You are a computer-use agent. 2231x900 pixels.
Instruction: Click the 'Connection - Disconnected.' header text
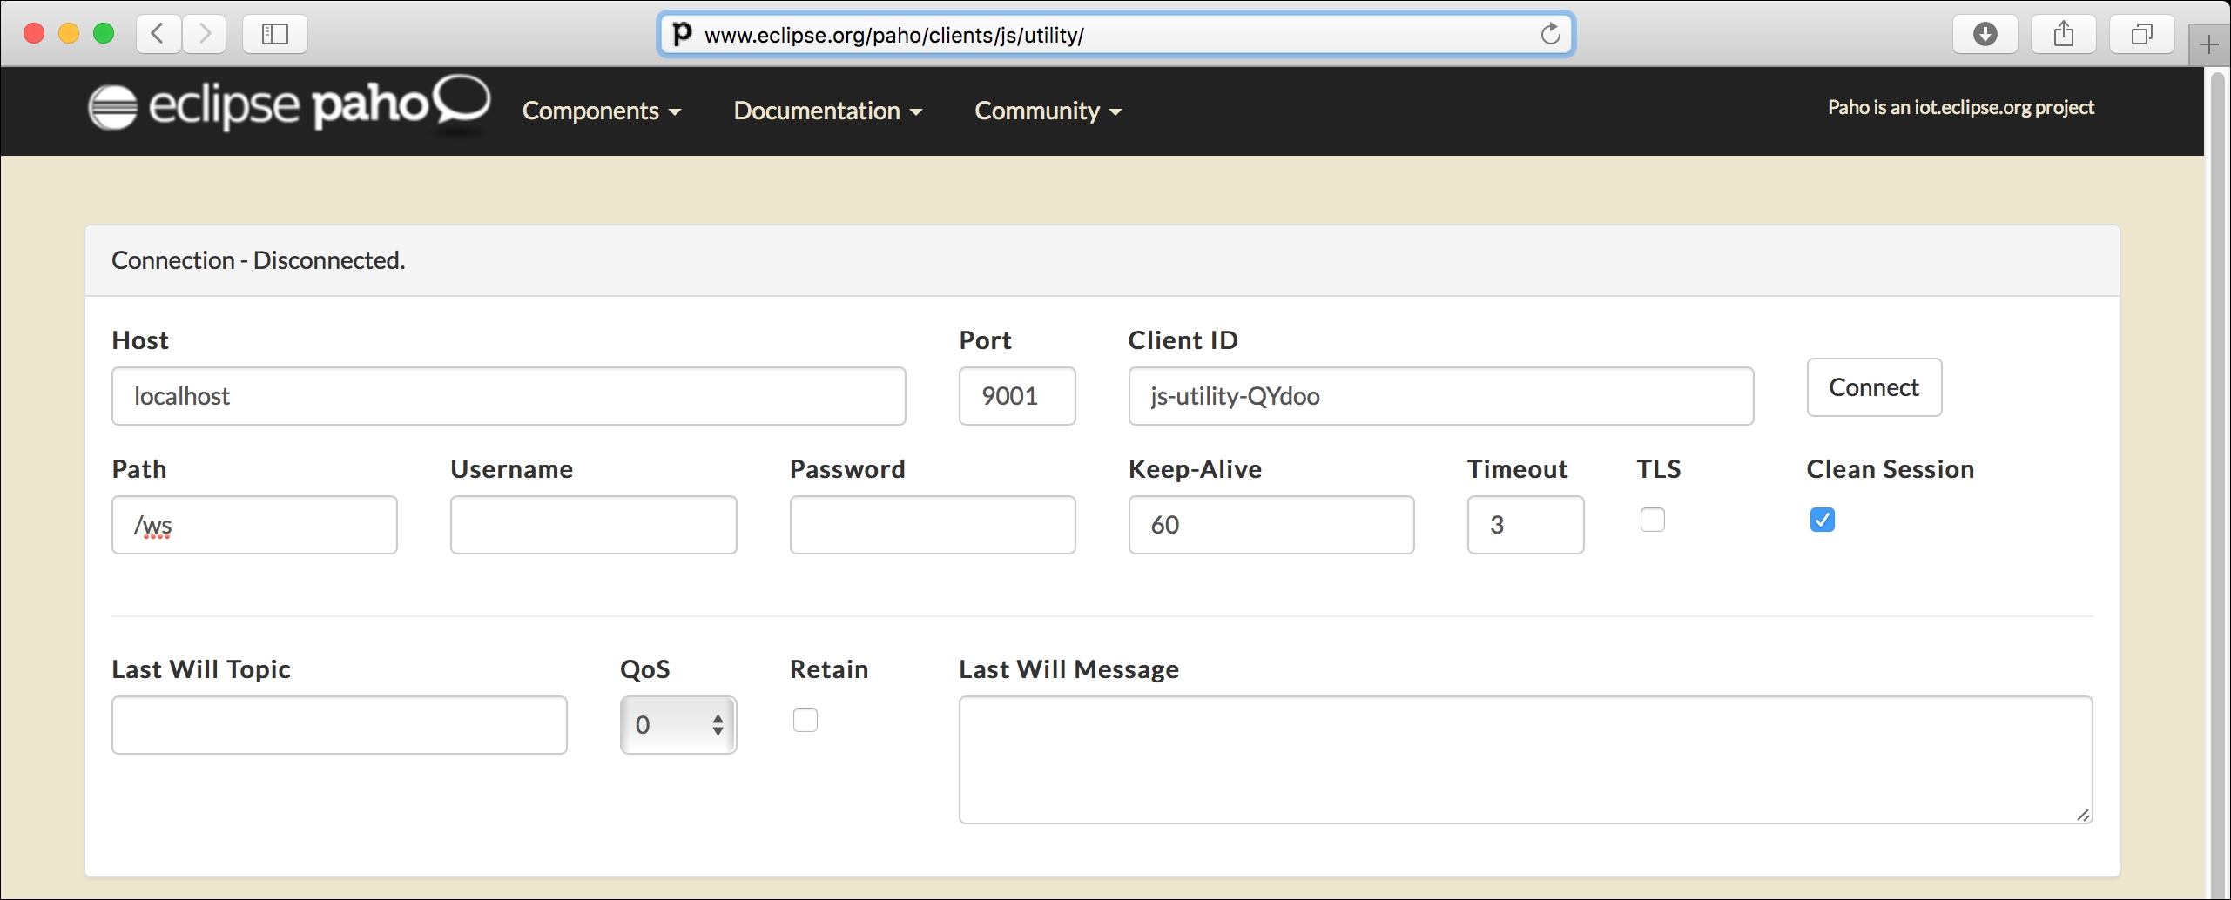(259, 260)
